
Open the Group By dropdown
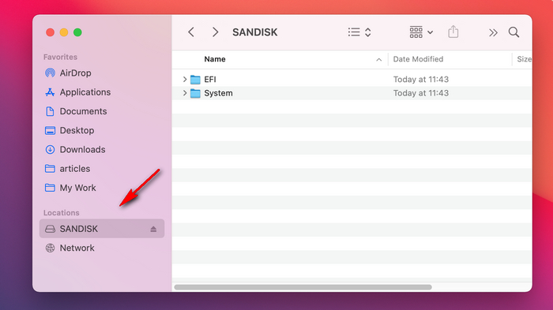tap(421, 32)
